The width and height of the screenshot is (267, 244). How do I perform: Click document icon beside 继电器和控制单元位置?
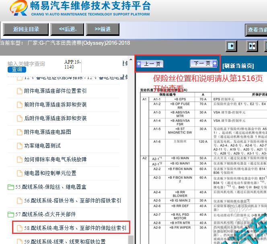tap(20, 173)
